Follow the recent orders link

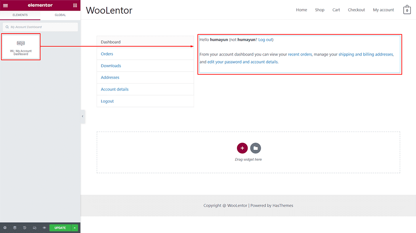click(300, 54)
